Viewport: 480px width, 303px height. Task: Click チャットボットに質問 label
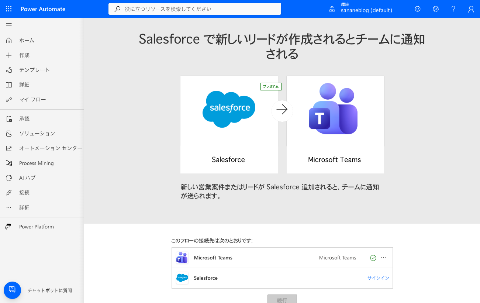click(x=50, y=290)
